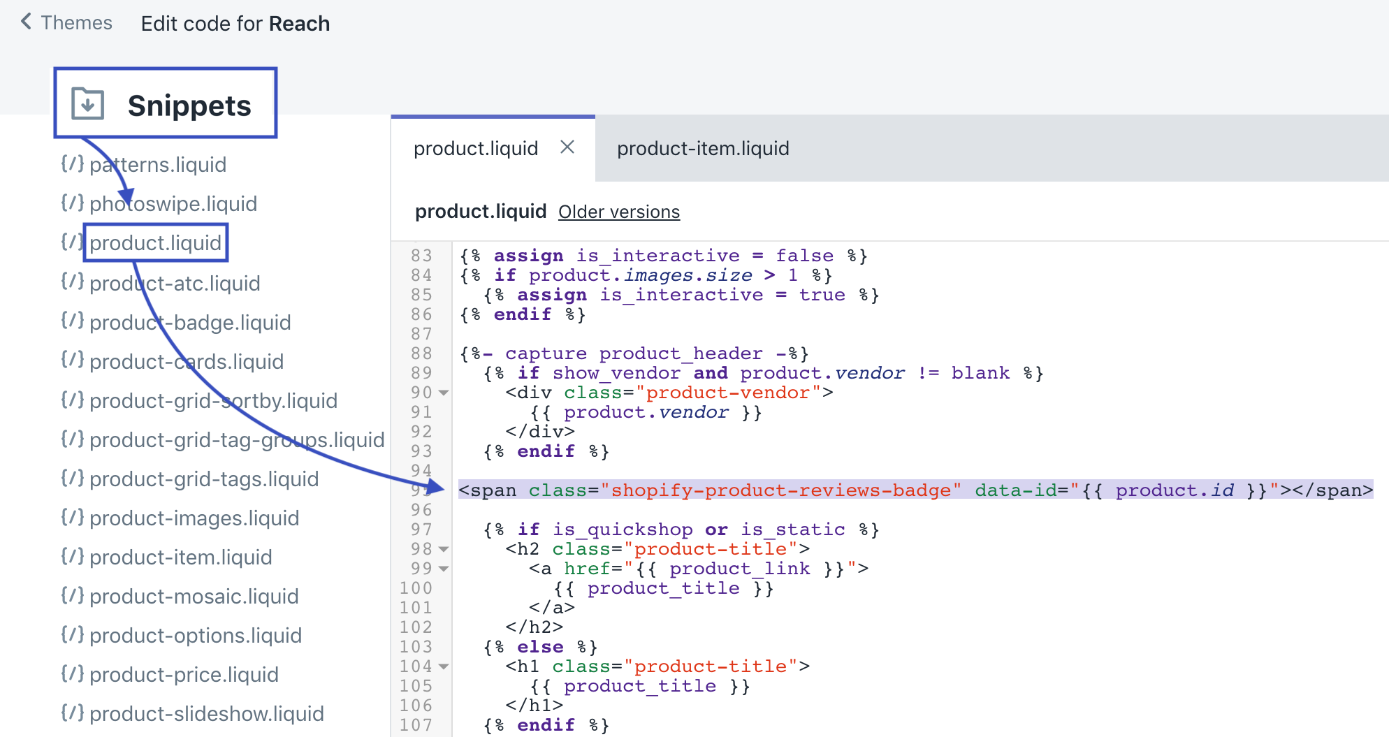This screenshot has height=737, width=1389.
Task: Click the liquid file icon beside product-options.liquid
Action: point(72,634)
